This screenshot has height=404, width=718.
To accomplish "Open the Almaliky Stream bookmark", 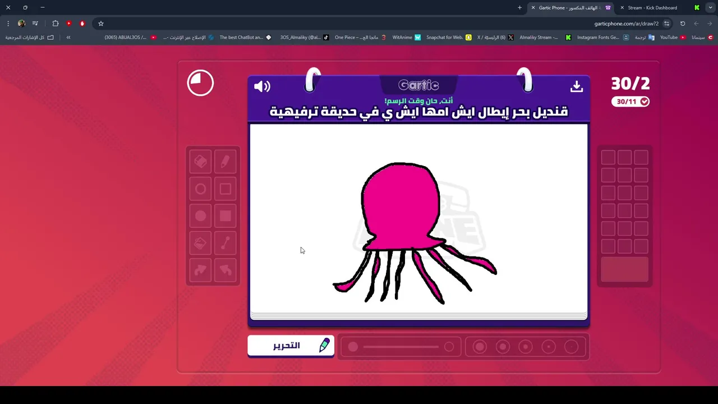I will click(545, 38).
